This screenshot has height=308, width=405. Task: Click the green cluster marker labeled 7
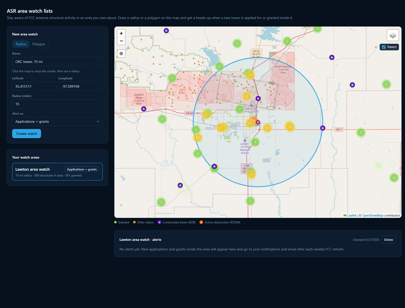tap(240, 109)
